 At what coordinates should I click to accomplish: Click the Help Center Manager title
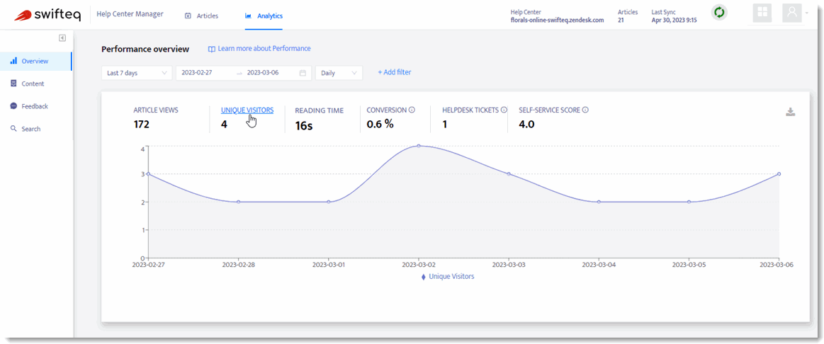[x=130, y=14]
